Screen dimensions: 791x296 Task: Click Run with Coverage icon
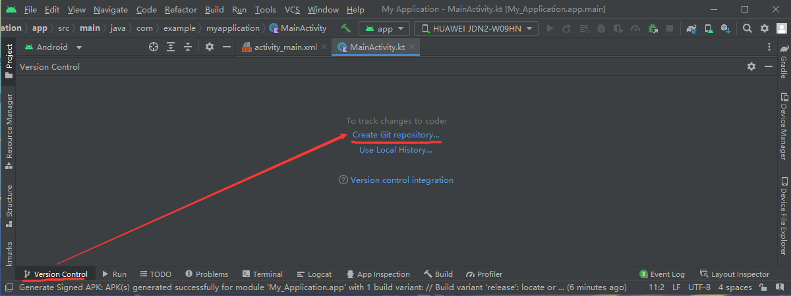tap(618, 28)
